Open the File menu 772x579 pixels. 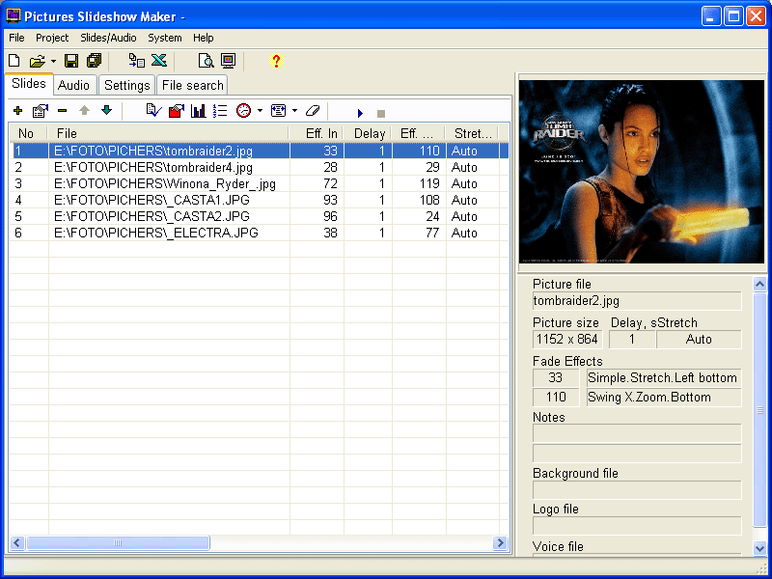click(16, 38)
